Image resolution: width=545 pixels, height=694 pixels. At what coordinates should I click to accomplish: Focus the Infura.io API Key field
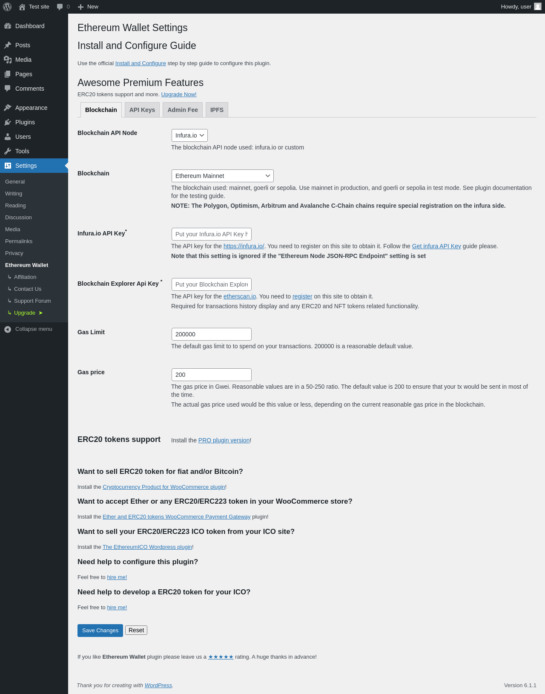click(212, 234)
